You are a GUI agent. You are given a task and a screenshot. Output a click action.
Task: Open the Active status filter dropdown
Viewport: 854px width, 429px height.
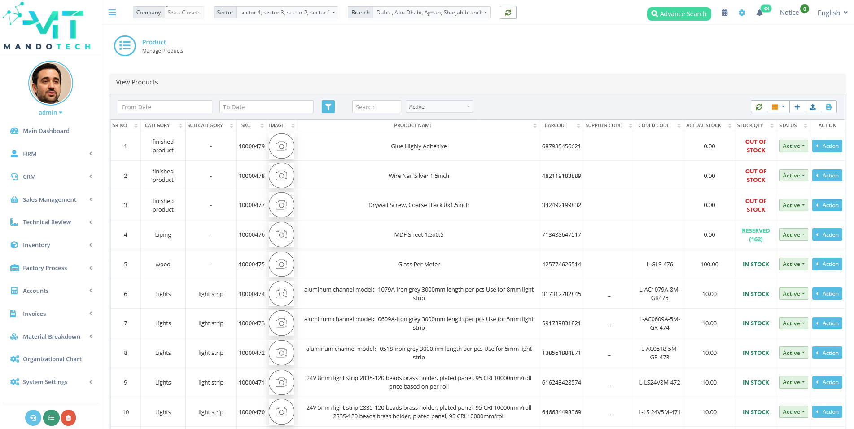438,106
